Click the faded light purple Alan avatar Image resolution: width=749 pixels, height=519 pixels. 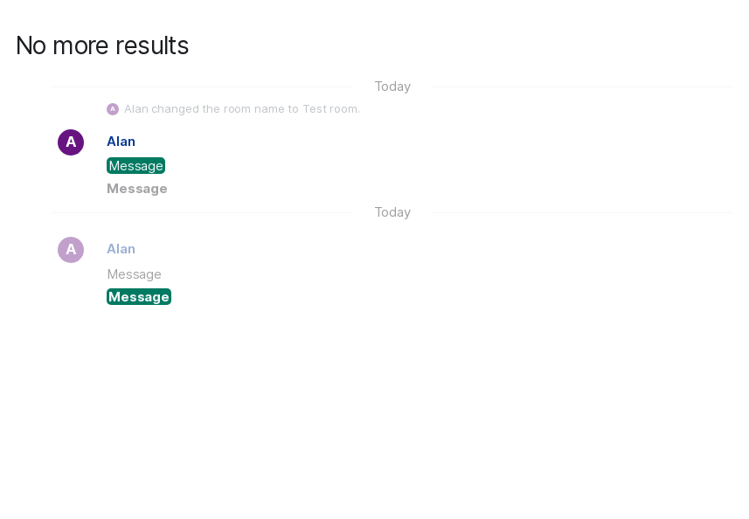pos(71,250)
